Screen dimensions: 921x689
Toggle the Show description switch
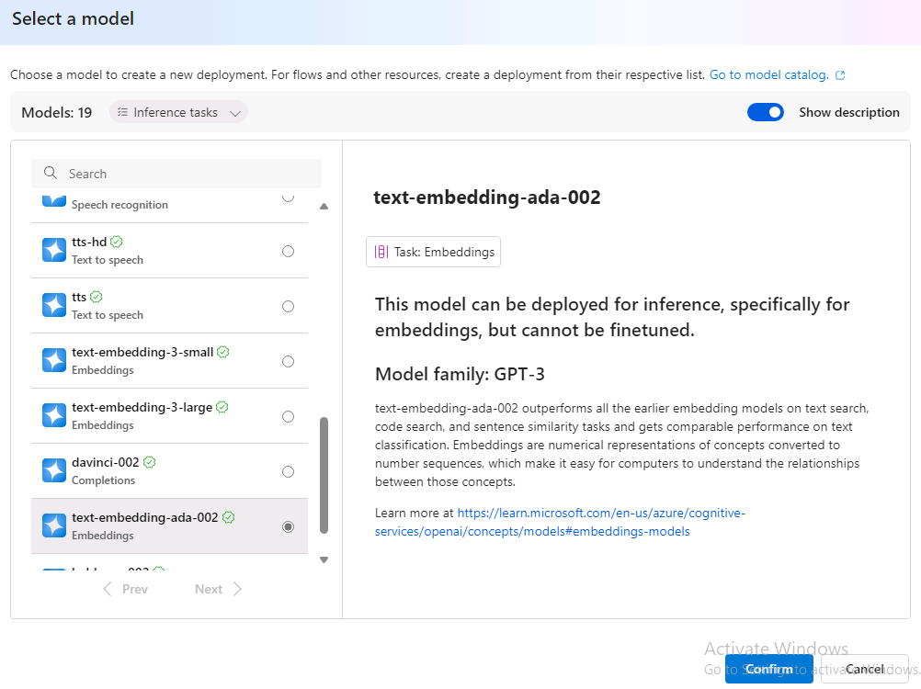tap(765, 112)
